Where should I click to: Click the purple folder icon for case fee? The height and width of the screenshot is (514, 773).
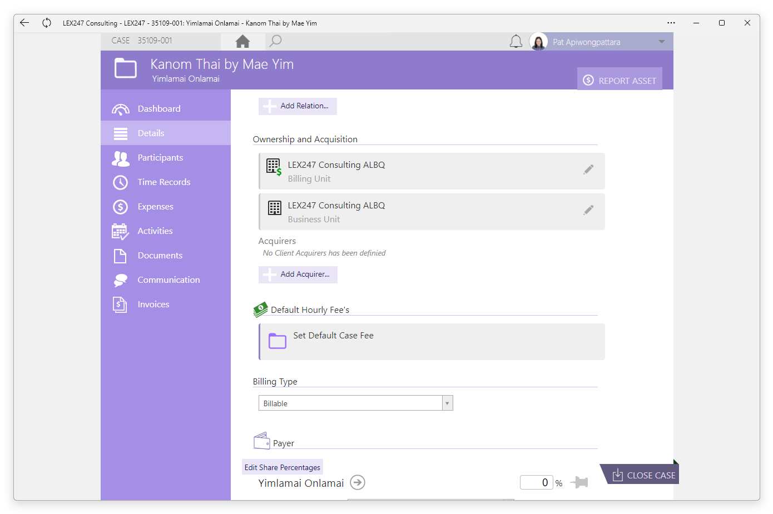(278, 341)
